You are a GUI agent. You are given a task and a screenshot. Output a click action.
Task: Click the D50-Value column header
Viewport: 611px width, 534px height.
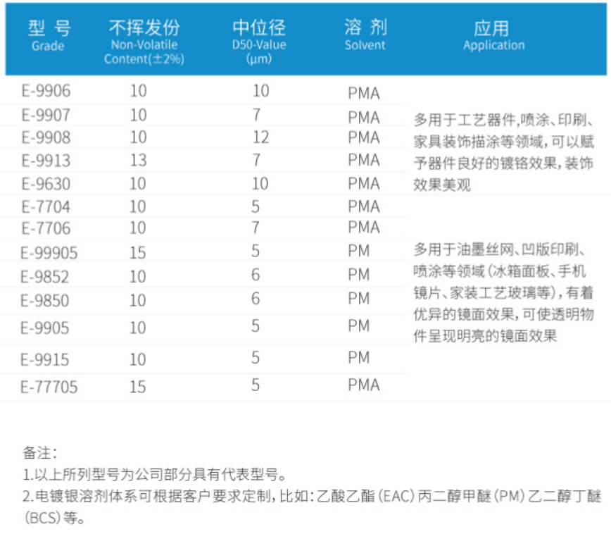point(259,42)
